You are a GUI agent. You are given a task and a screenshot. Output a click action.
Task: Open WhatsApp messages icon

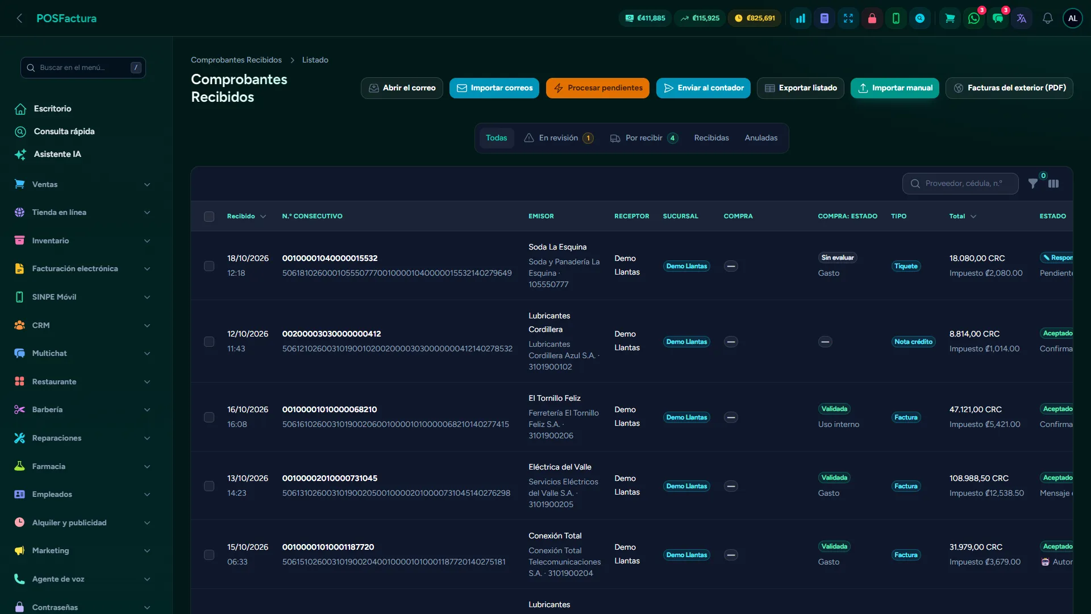pos(974,18)
